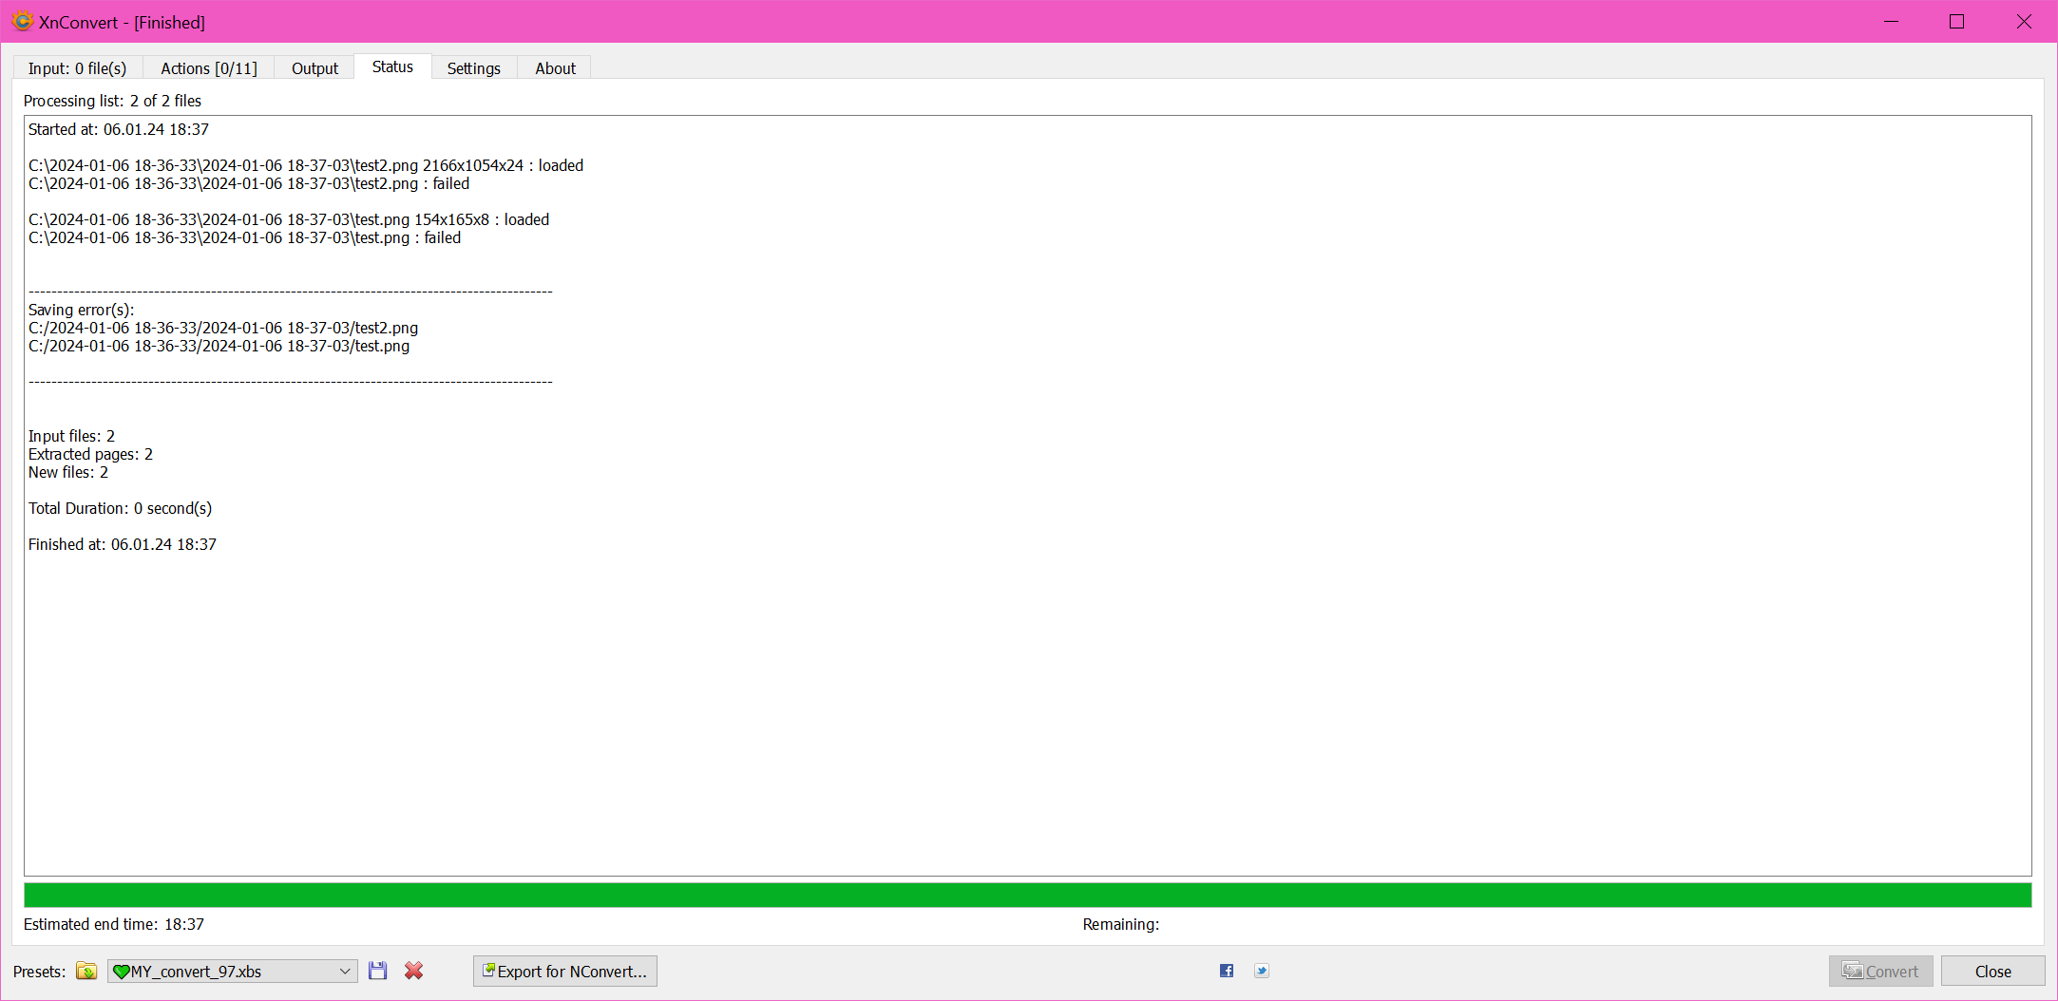
Task: Switch to the Input: 0 file(s) tab
Action: [77, 68]
